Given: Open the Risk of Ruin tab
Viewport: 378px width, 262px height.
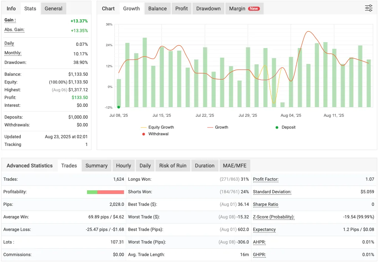Looking at the screenshot, I should point(173,165).
